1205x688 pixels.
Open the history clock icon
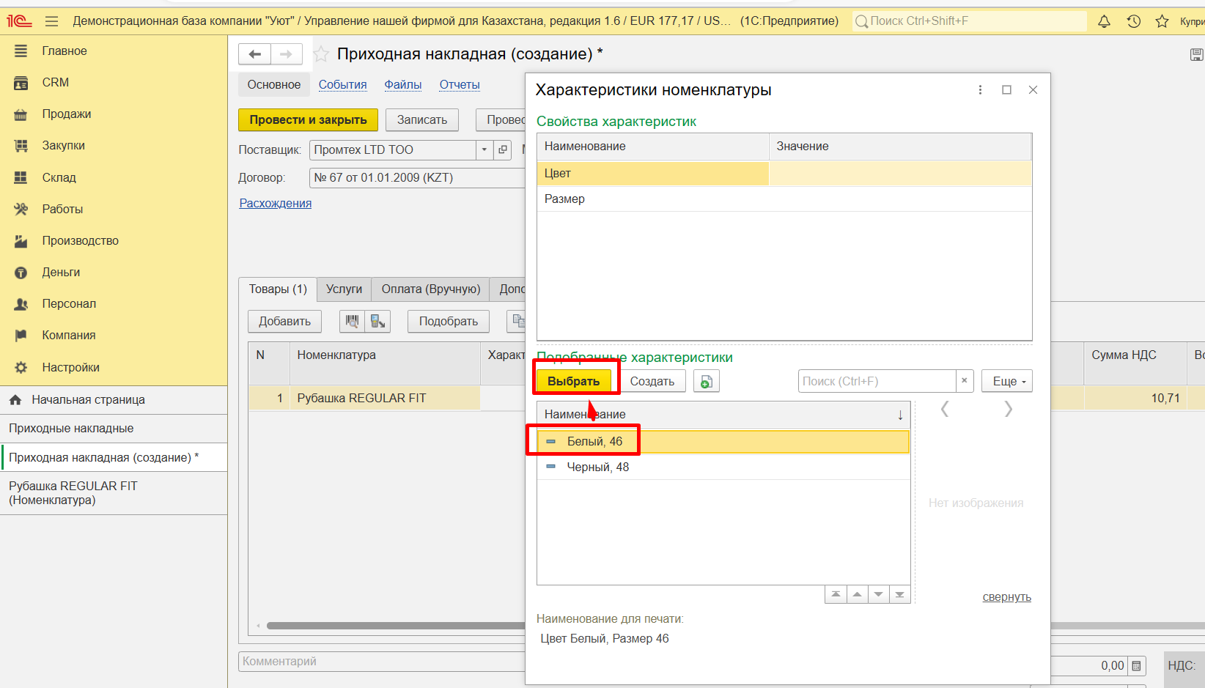tap(1133, 21)
